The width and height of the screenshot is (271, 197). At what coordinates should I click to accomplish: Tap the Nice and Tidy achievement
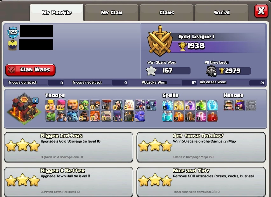click(201, 182)
